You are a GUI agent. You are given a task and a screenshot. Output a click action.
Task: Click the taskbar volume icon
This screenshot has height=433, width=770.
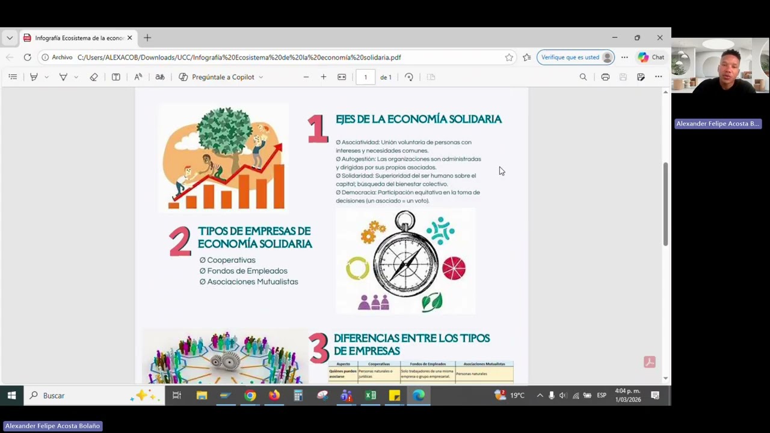(563, 395)
